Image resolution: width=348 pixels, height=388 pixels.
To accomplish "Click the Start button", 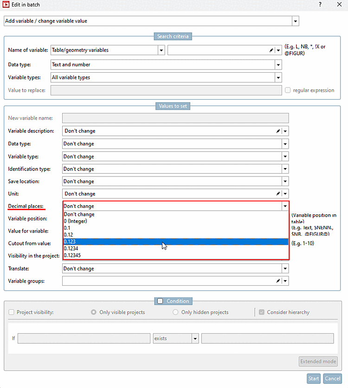I will pos(314,379).
